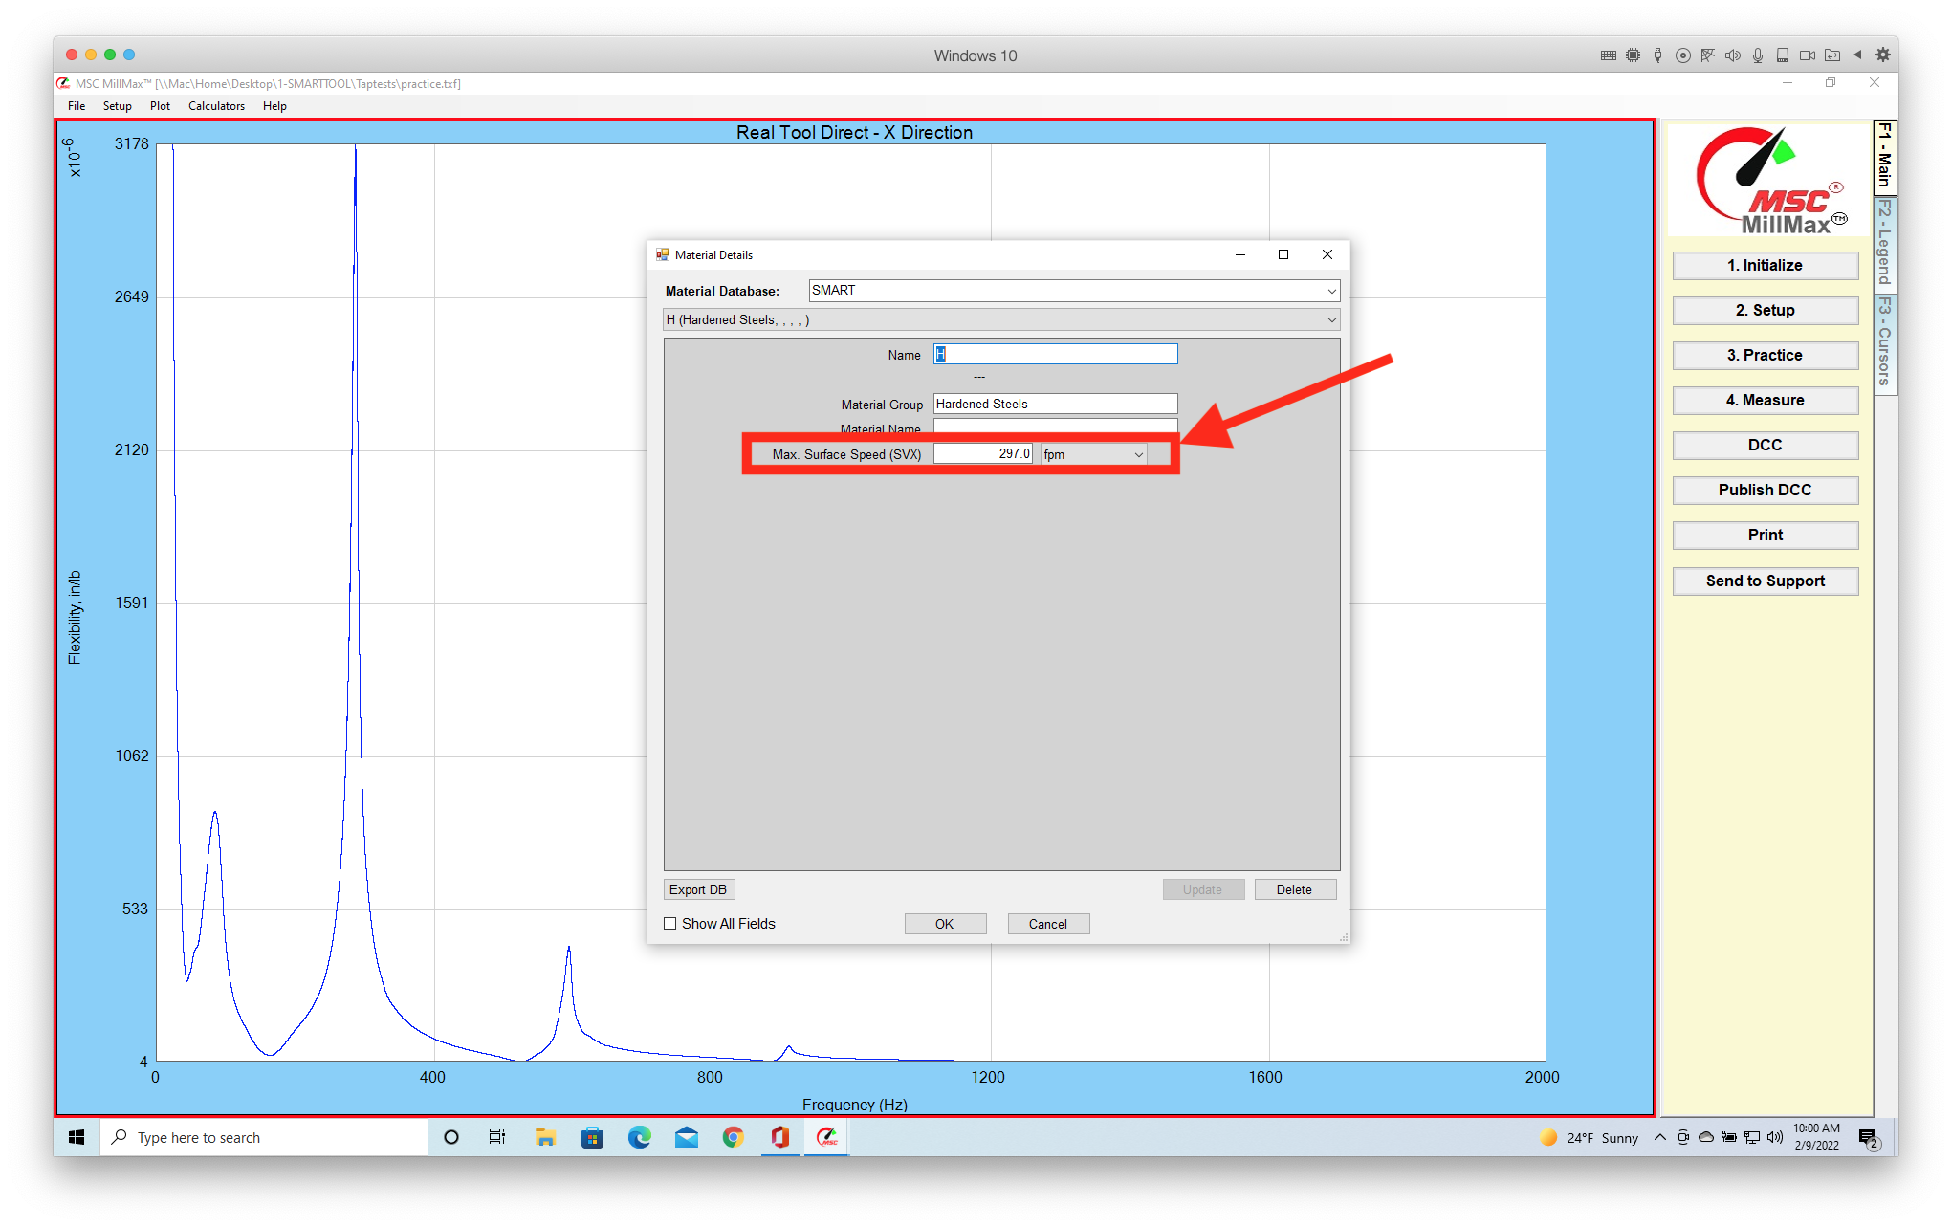Open the Help menu

pos(274,106)
